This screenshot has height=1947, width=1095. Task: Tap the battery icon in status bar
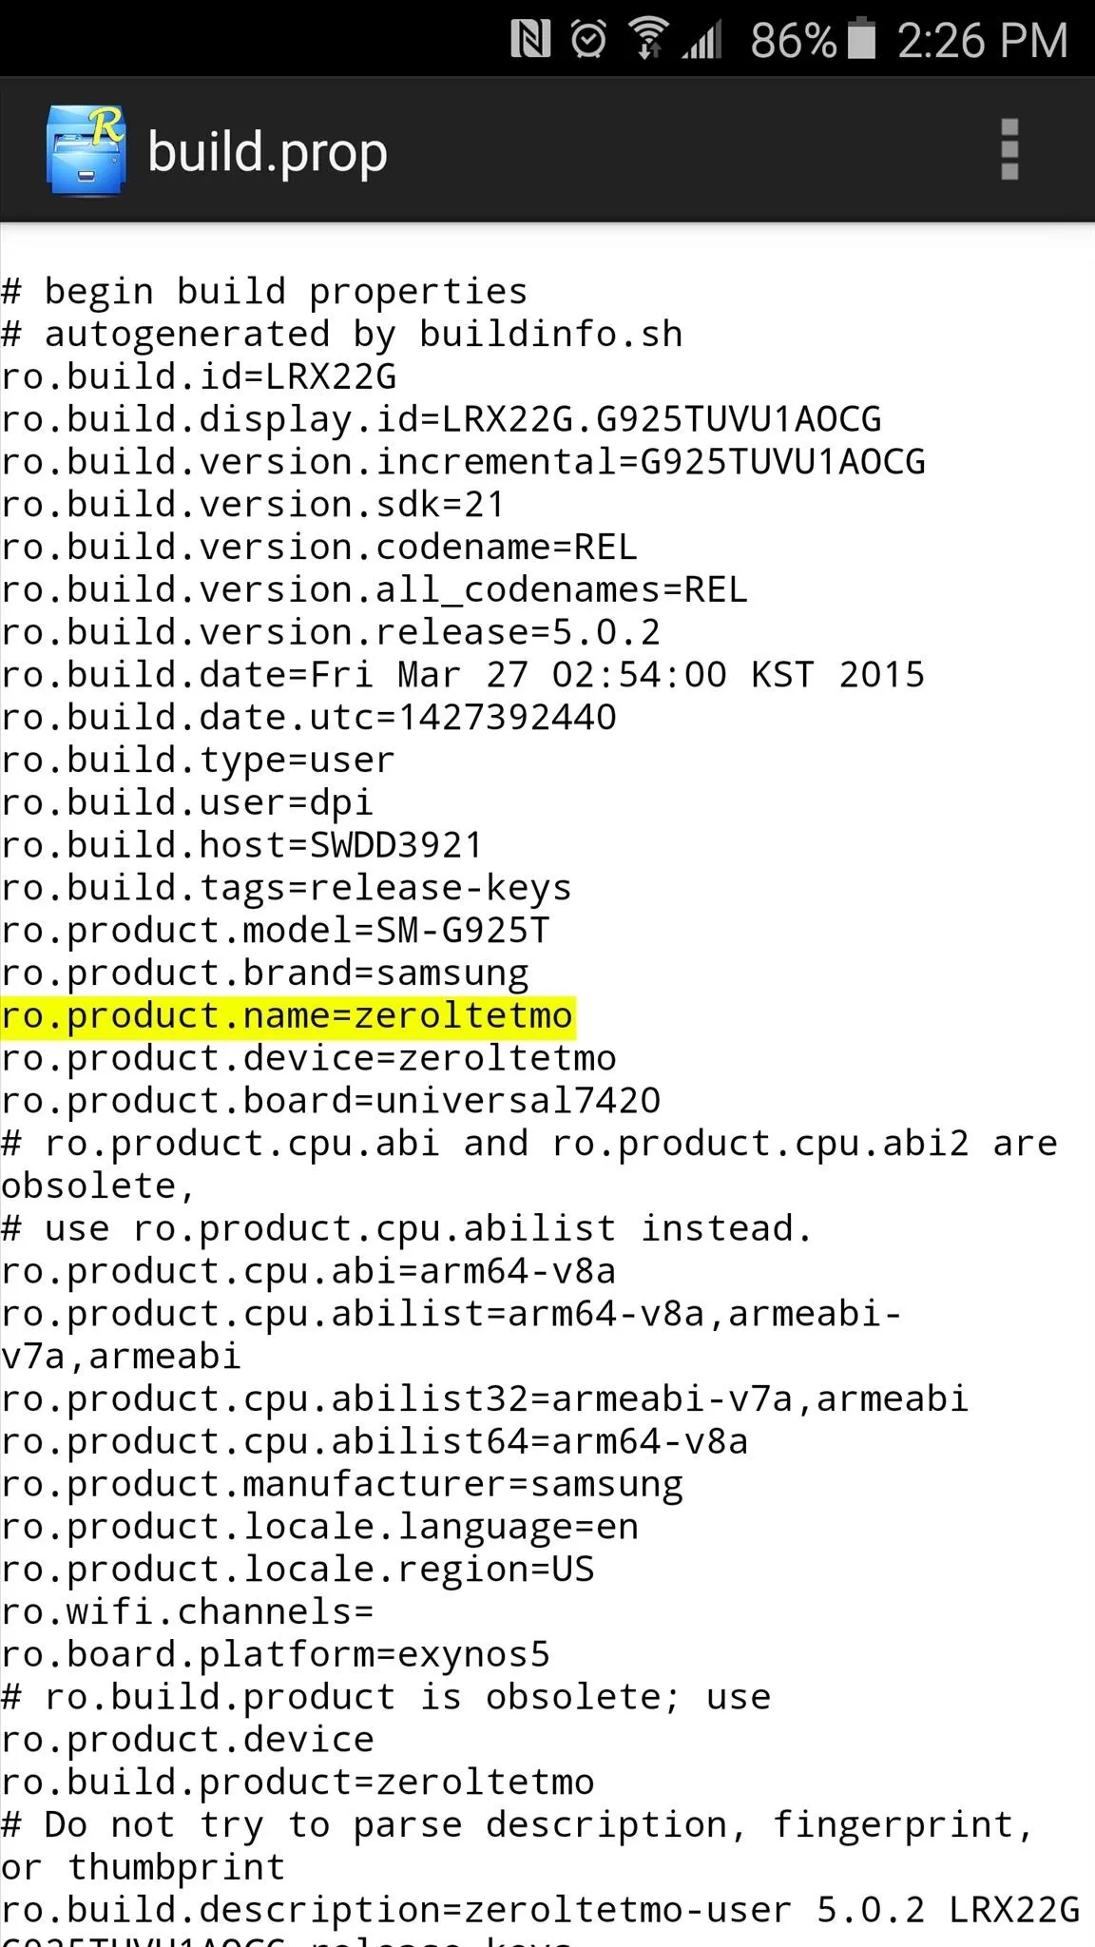click(x=861, y=38)
